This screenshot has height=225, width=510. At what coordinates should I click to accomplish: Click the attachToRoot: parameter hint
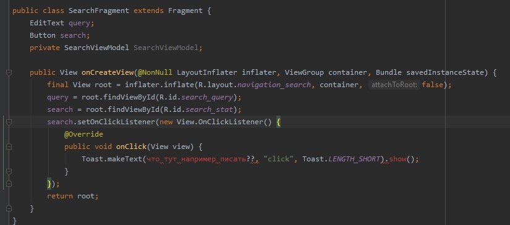pyautogui.click(x=394, y=85)
